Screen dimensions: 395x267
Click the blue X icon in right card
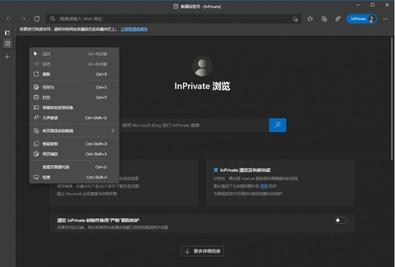point(216,170)
